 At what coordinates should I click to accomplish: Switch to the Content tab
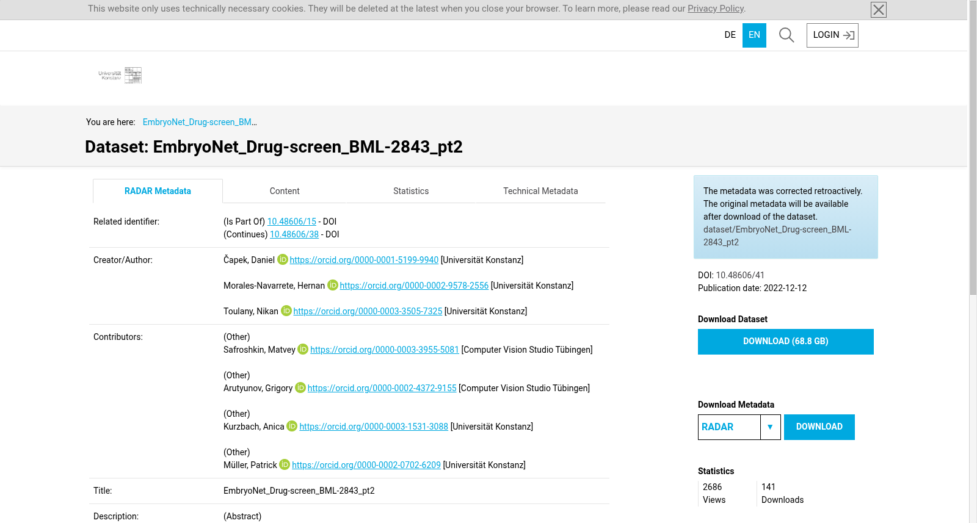pyautogui.click(x=285, y=191)
